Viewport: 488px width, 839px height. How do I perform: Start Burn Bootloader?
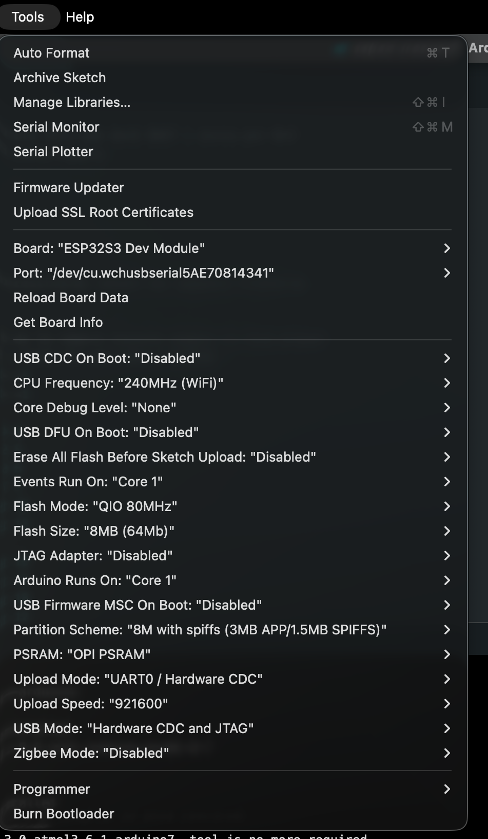coord(64,814)
